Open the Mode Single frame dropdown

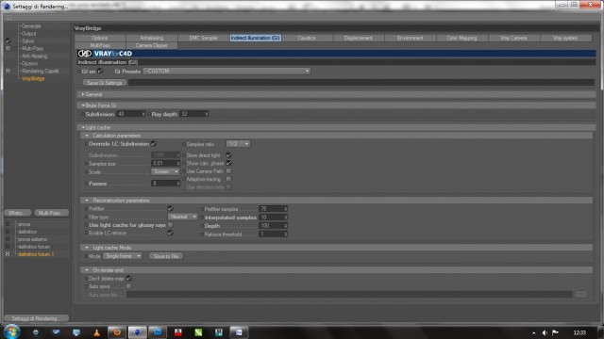click(x=123, y=256)
